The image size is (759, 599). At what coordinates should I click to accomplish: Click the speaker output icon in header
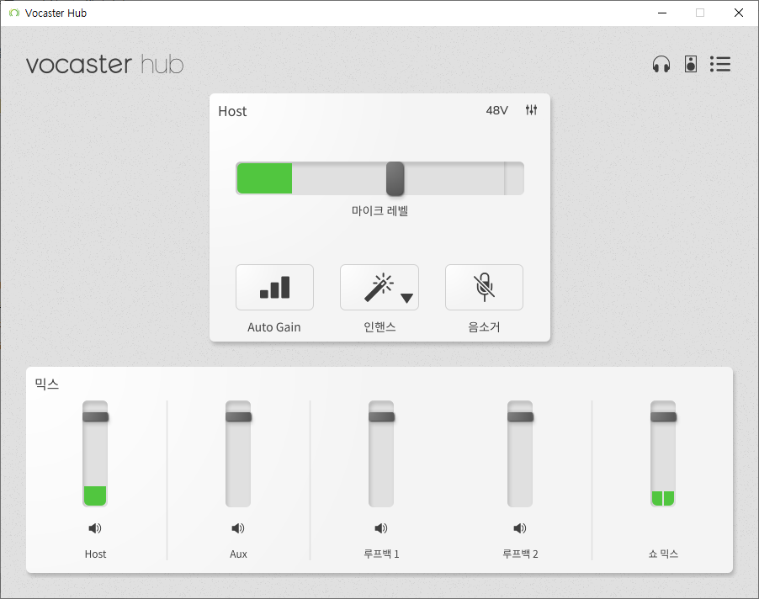pos(691,64)
